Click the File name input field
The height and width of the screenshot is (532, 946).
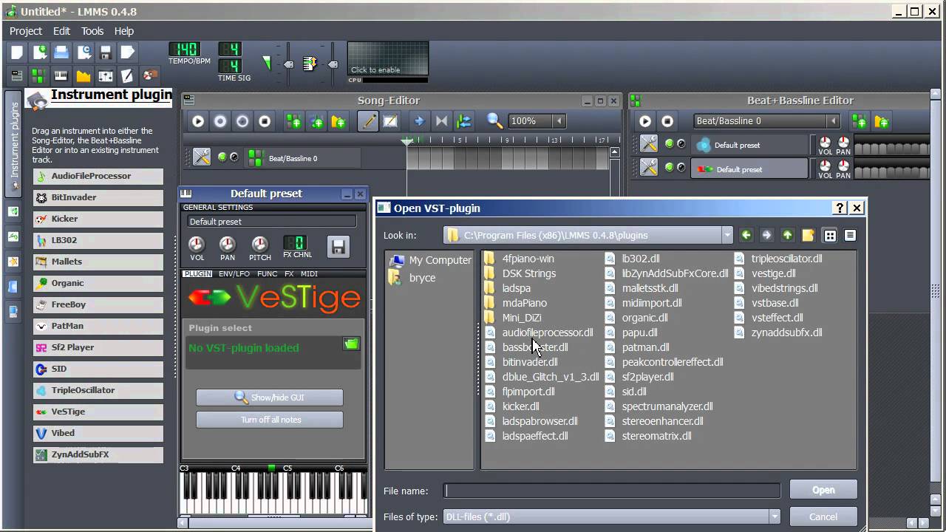pyautogui.click(x=612, y=491)
